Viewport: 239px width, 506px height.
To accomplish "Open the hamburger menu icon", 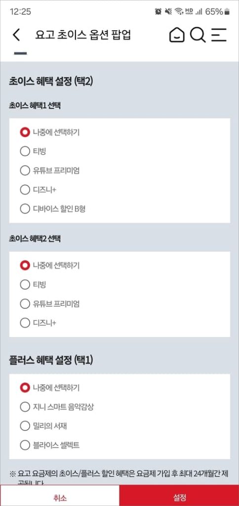I will click(219, 35).
